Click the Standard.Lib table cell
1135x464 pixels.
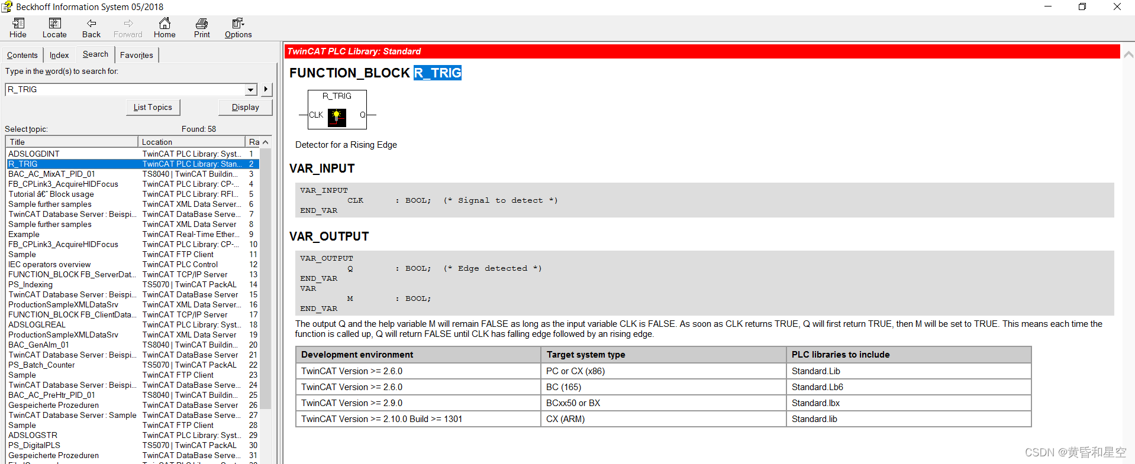click(908, 371)
